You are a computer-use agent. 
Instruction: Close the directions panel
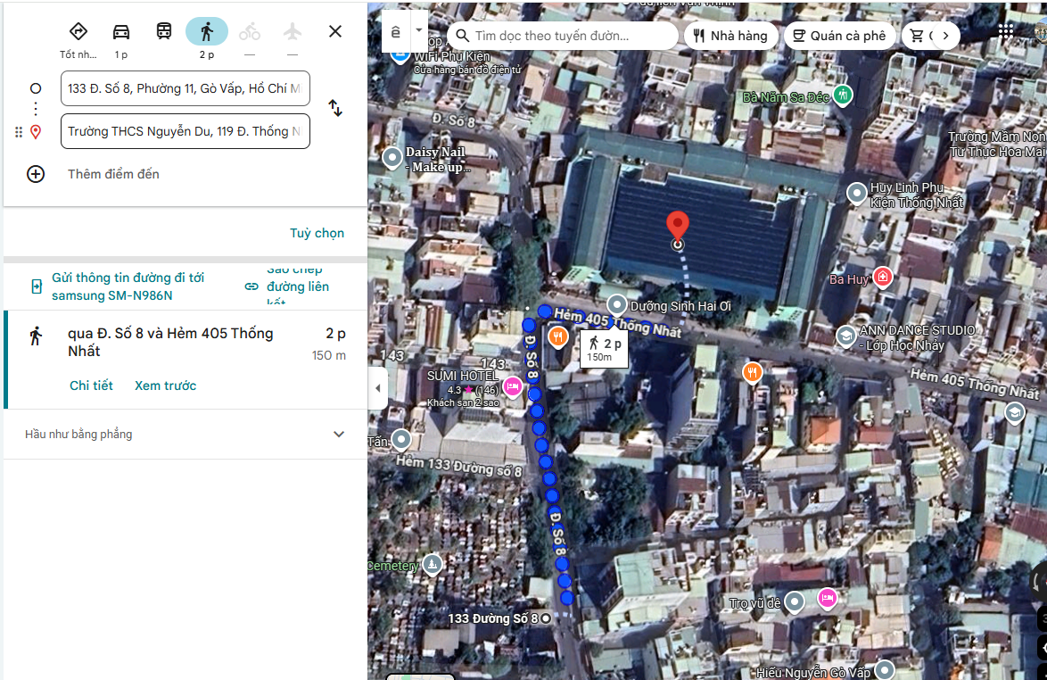335,32
